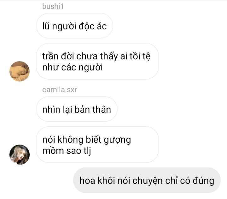Screen dimensions: 227x199
Task: Click the avatar beside "mồm sao tlj"
Action: coord(20,154)
